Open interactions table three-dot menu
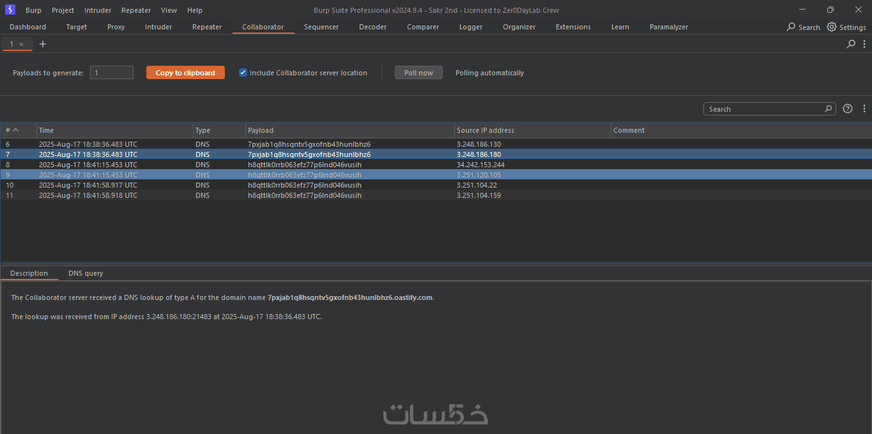The height and width of the screenshot is (434, 872). pyautogui.click(x=864, y=108)
